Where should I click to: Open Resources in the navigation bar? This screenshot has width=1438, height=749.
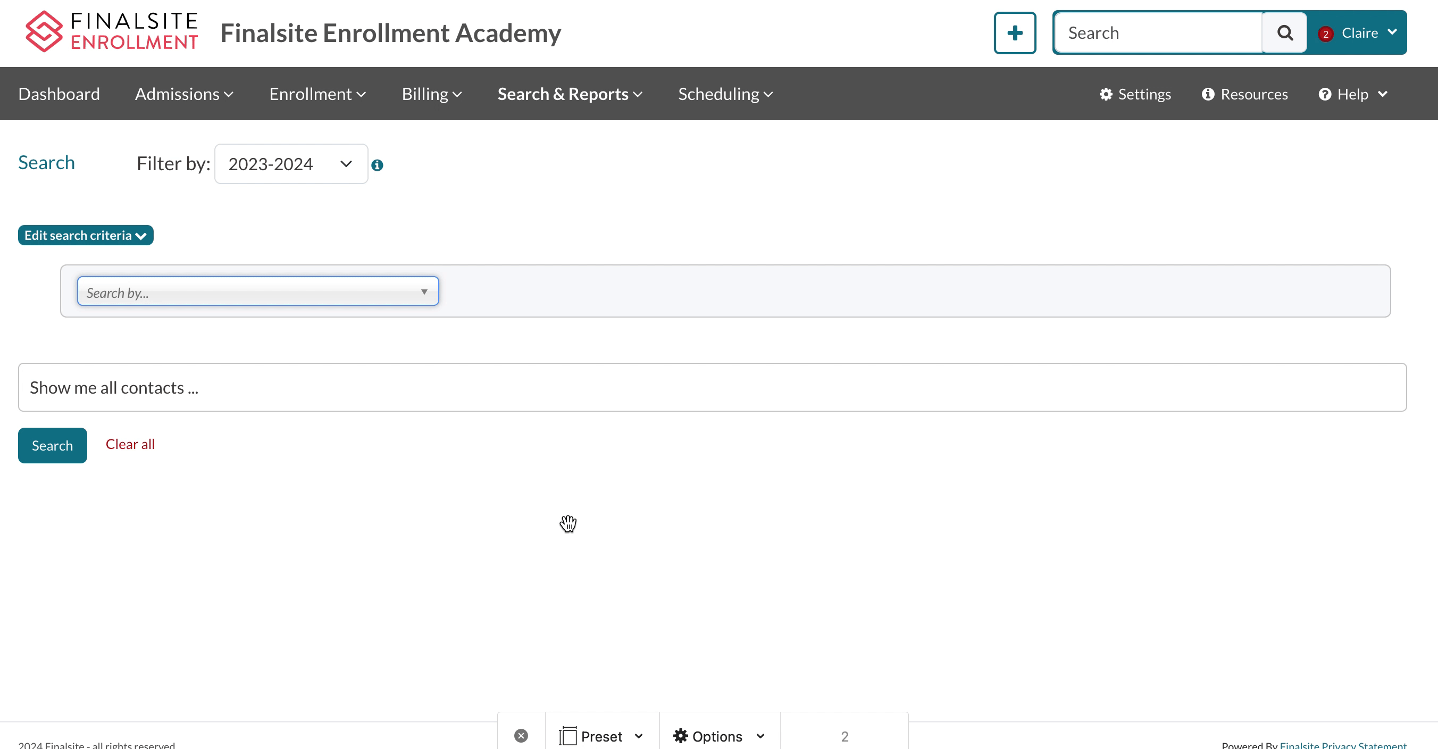(x=1244, y=94)
